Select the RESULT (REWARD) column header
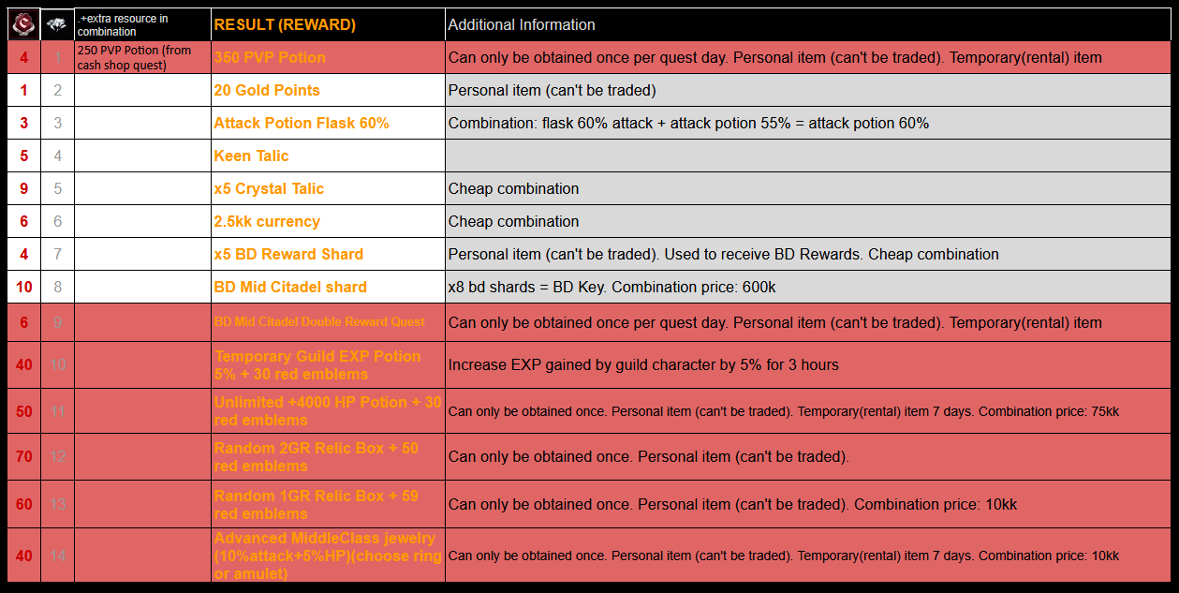 tap(285, 25)
